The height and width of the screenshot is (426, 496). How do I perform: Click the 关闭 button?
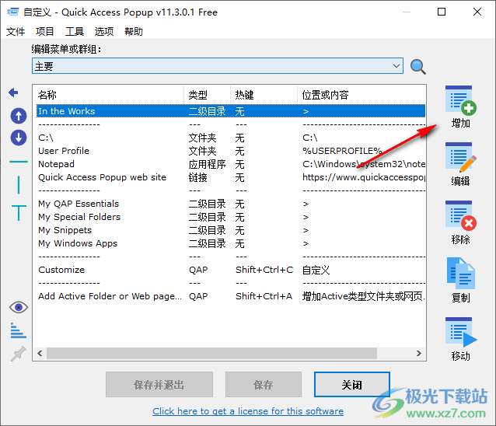[351, 385]
